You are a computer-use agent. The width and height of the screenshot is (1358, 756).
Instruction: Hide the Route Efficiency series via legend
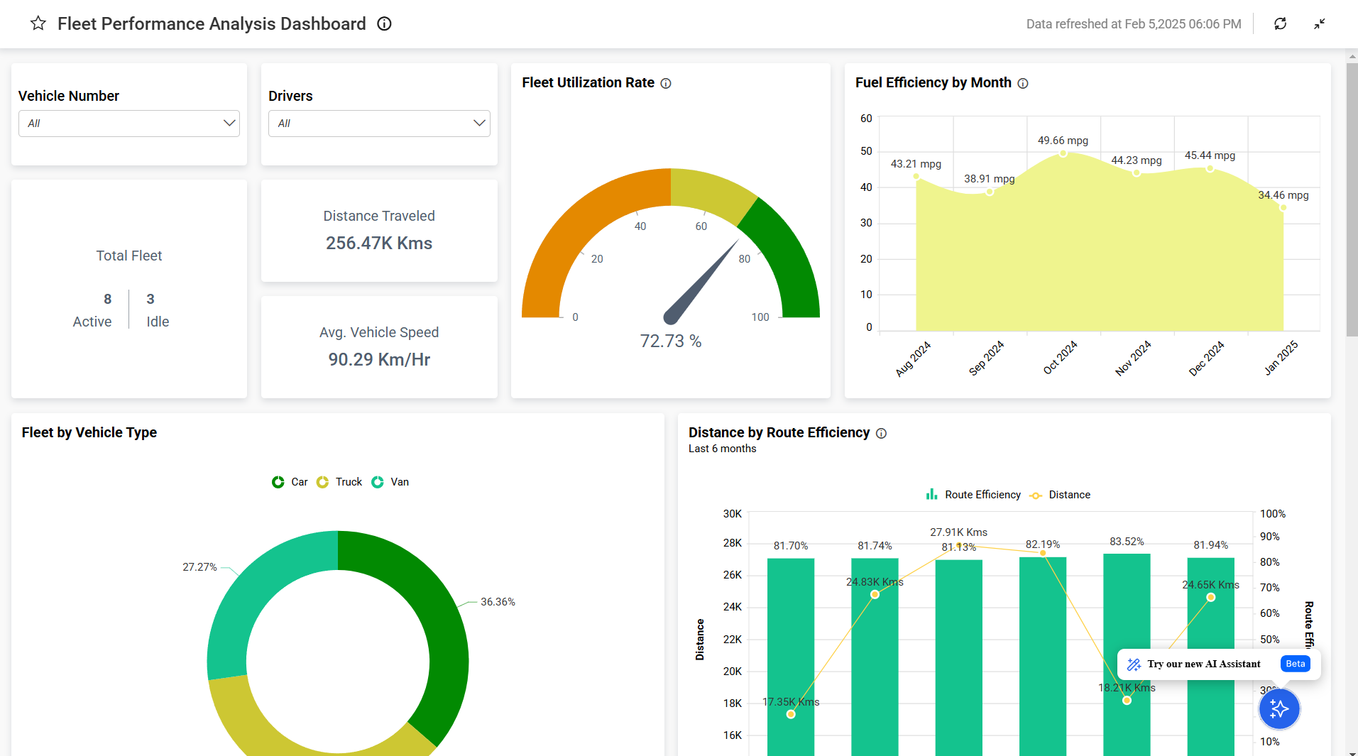point(974,495)
